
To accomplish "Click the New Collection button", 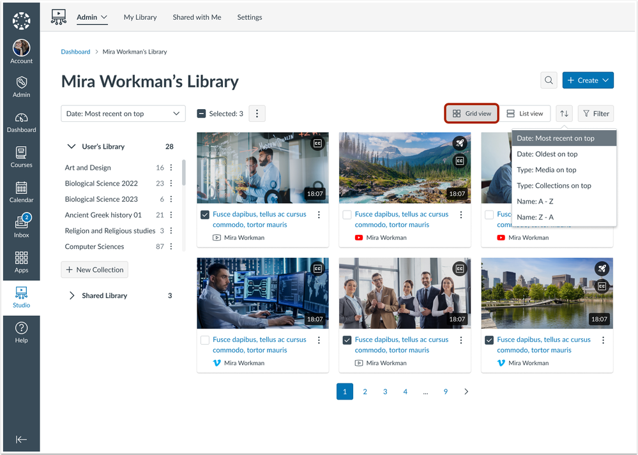I will (95, 270).
